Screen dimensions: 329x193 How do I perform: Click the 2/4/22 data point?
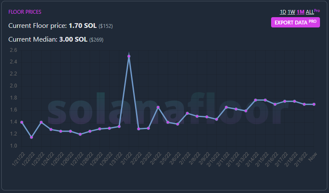[x=158, y=107]
